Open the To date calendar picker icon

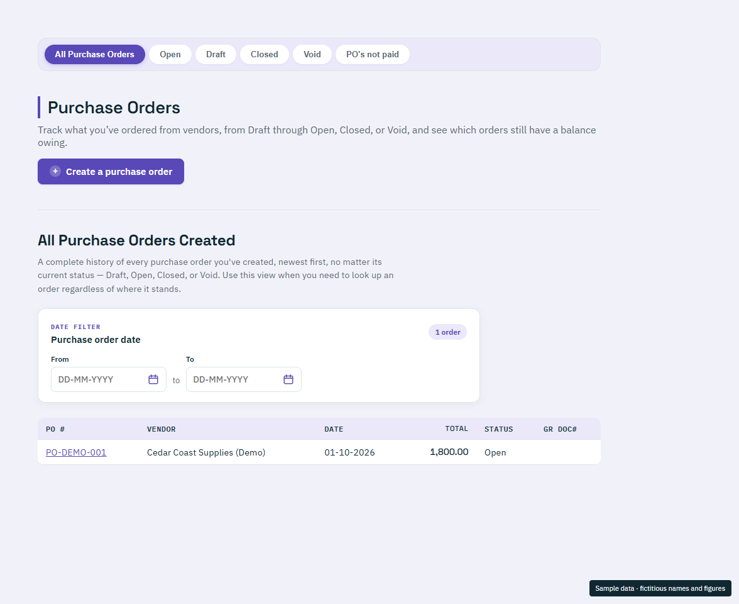click(x=288, y=379)
